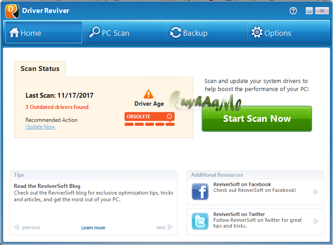
Task: Click 'Last Scan: 11/17/2017' text
Action: (x=59, y=96)
